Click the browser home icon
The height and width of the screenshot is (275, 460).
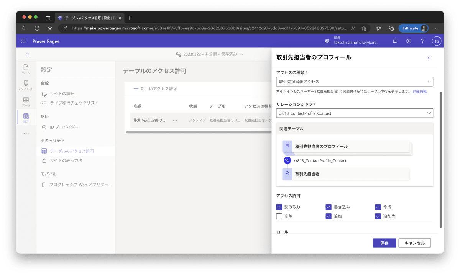point(50,28)
